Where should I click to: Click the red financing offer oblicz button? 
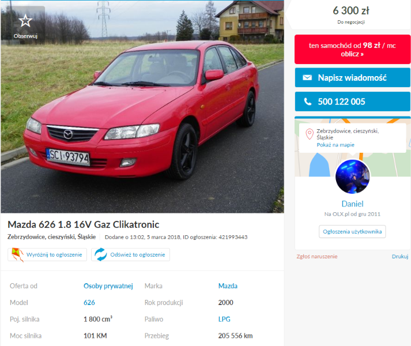point(352,50)
